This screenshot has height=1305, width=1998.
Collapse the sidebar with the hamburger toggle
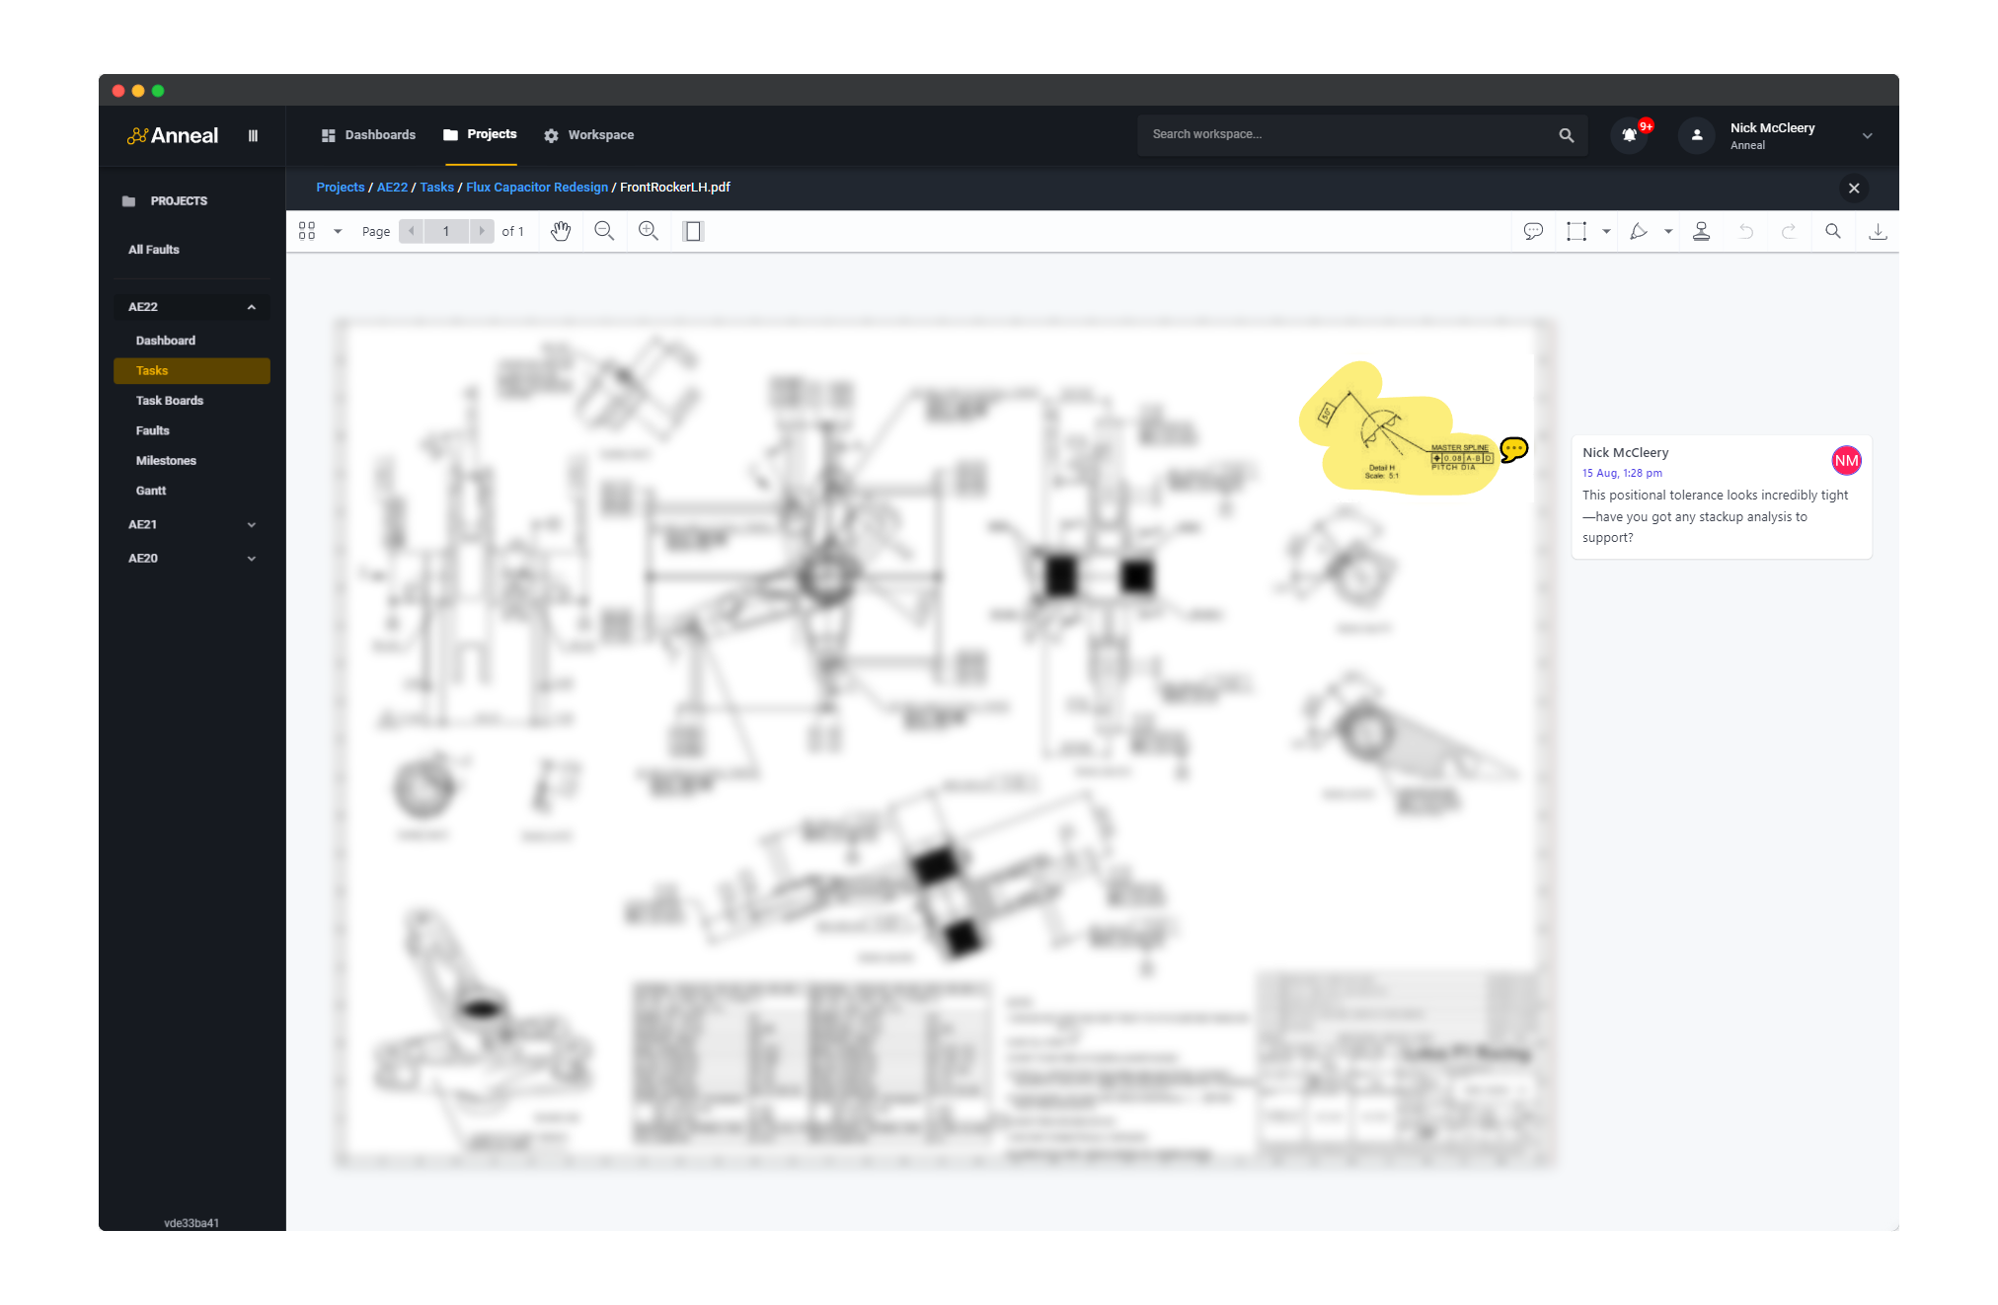[253, 135]
